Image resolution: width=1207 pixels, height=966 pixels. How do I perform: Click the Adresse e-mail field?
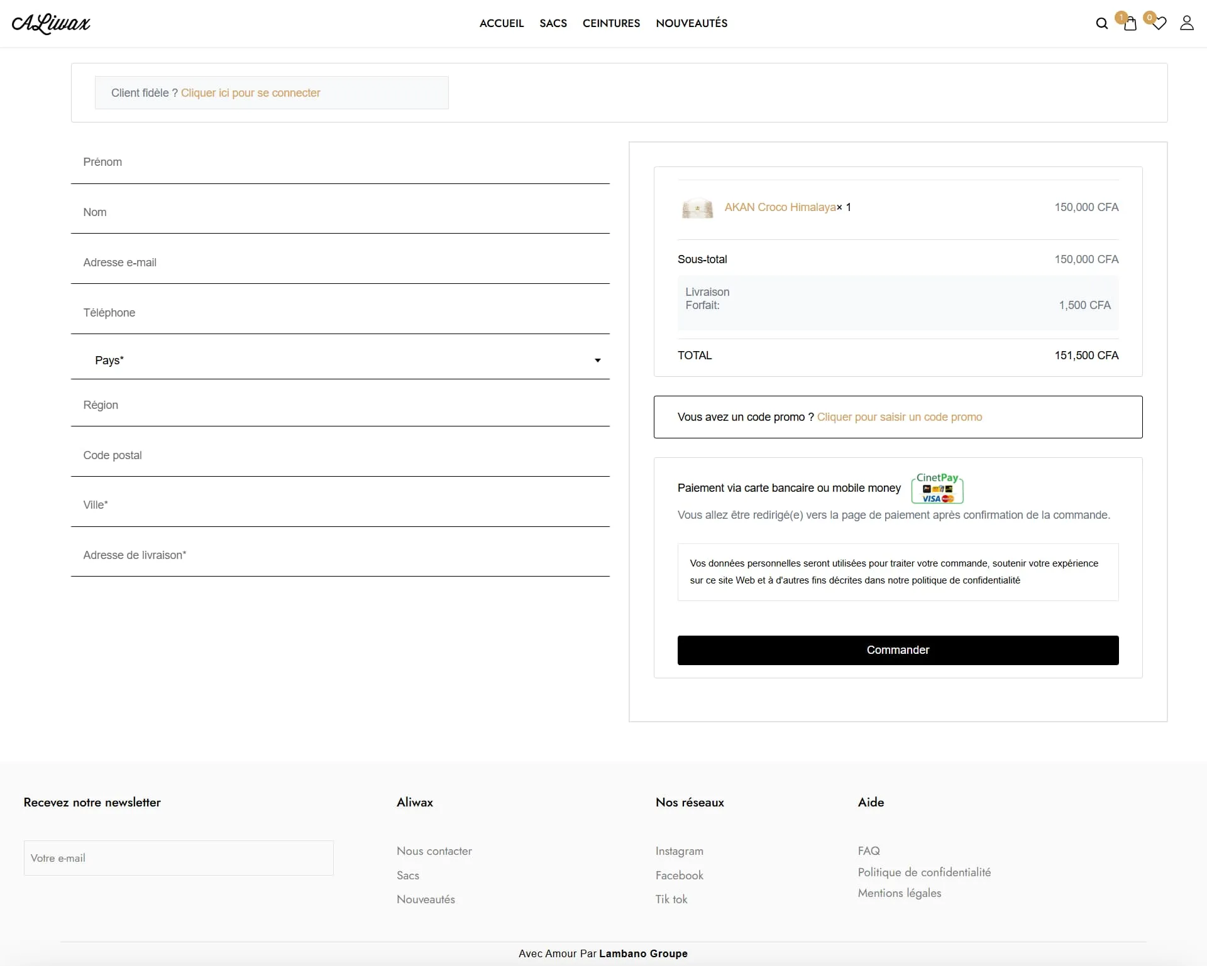(340, 263)
